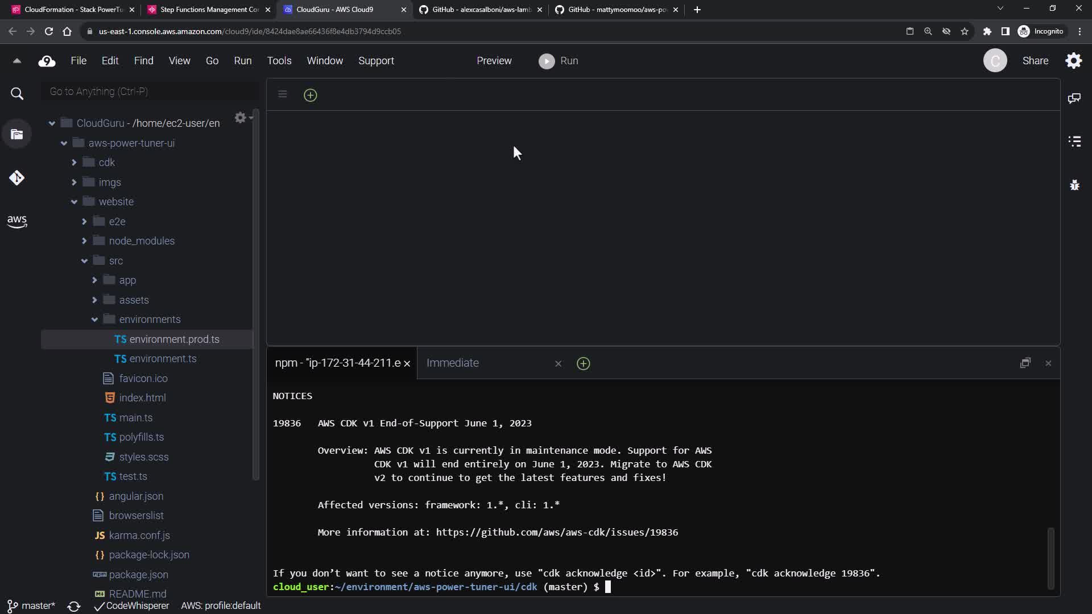This screenshot has height=614, width=1092.
Task: Click the Share button
Action: click(x=1035, y=61)
